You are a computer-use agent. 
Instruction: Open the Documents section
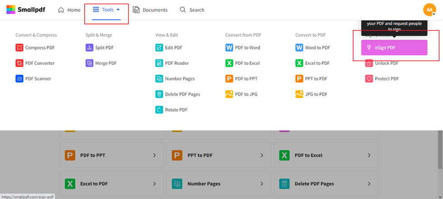tap(150, 10)
